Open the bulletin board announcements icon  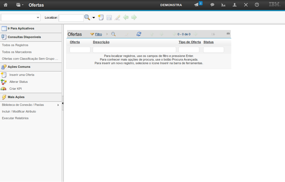pyautogui.click(x=196, y=5)
